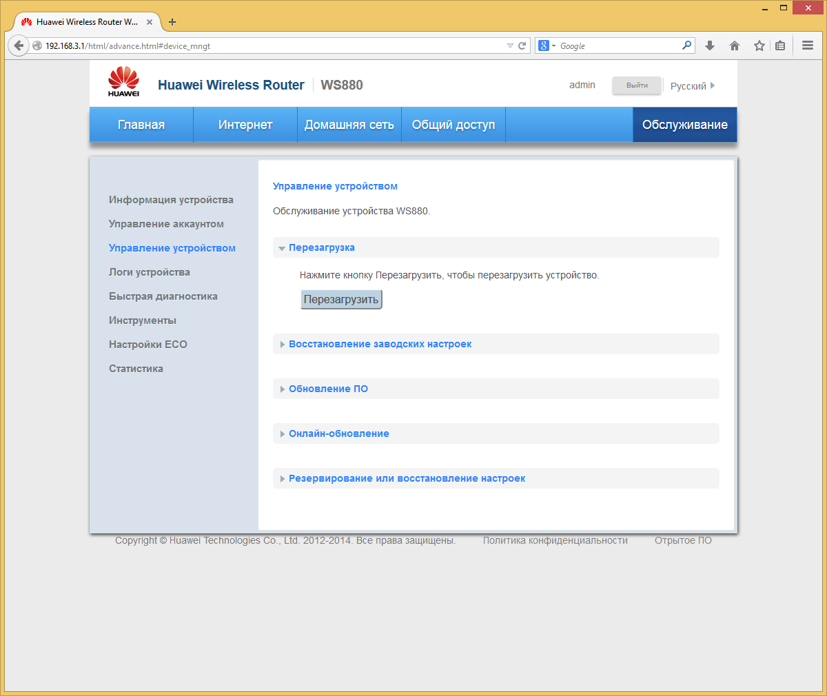The width and height of the screenshot is (827, 696).
Task: Open the Русский language selector
Action: point(693,86)
